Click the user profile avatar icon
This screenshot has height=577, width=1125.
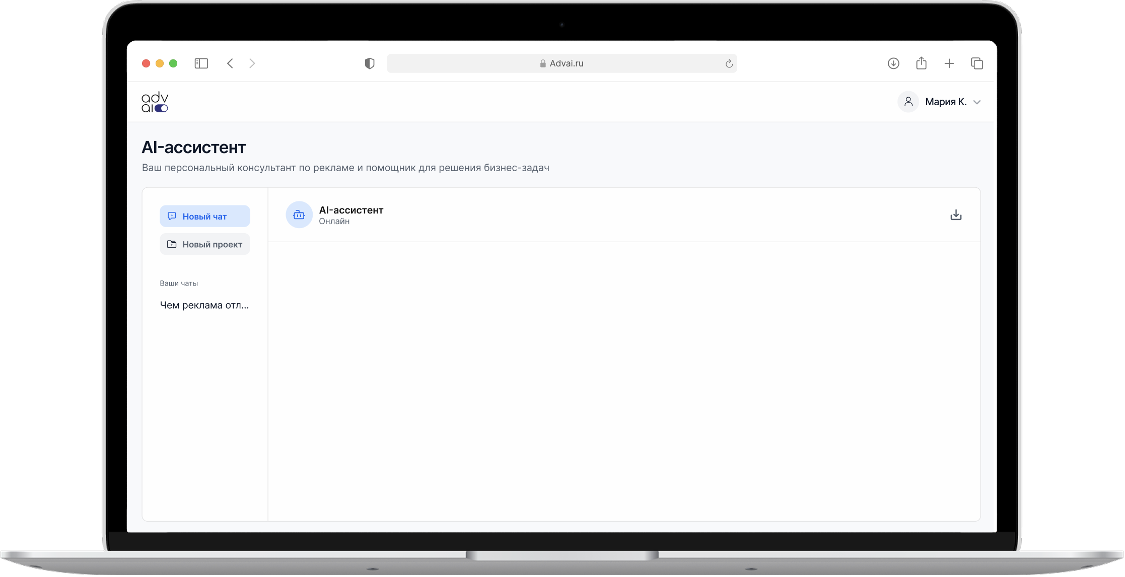tap(908, 102)
